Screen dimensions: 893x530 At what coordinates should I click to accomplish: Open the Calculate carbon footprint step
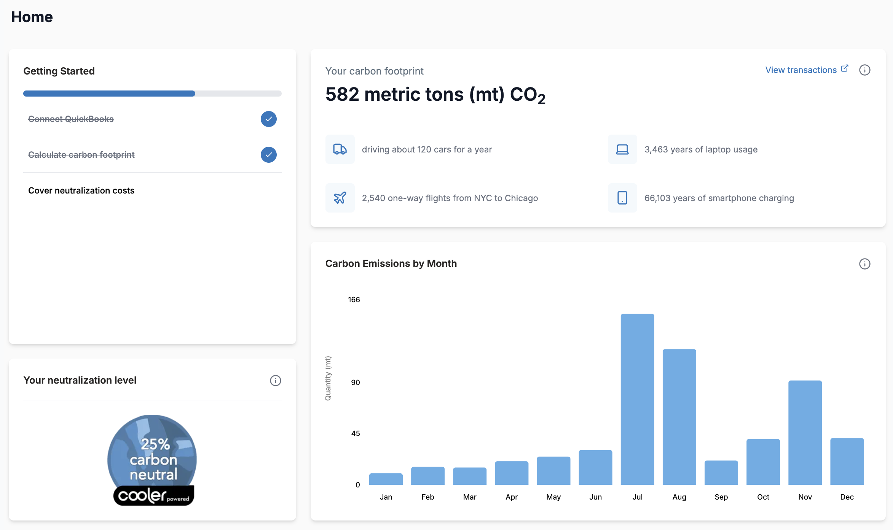pos(152,155)
